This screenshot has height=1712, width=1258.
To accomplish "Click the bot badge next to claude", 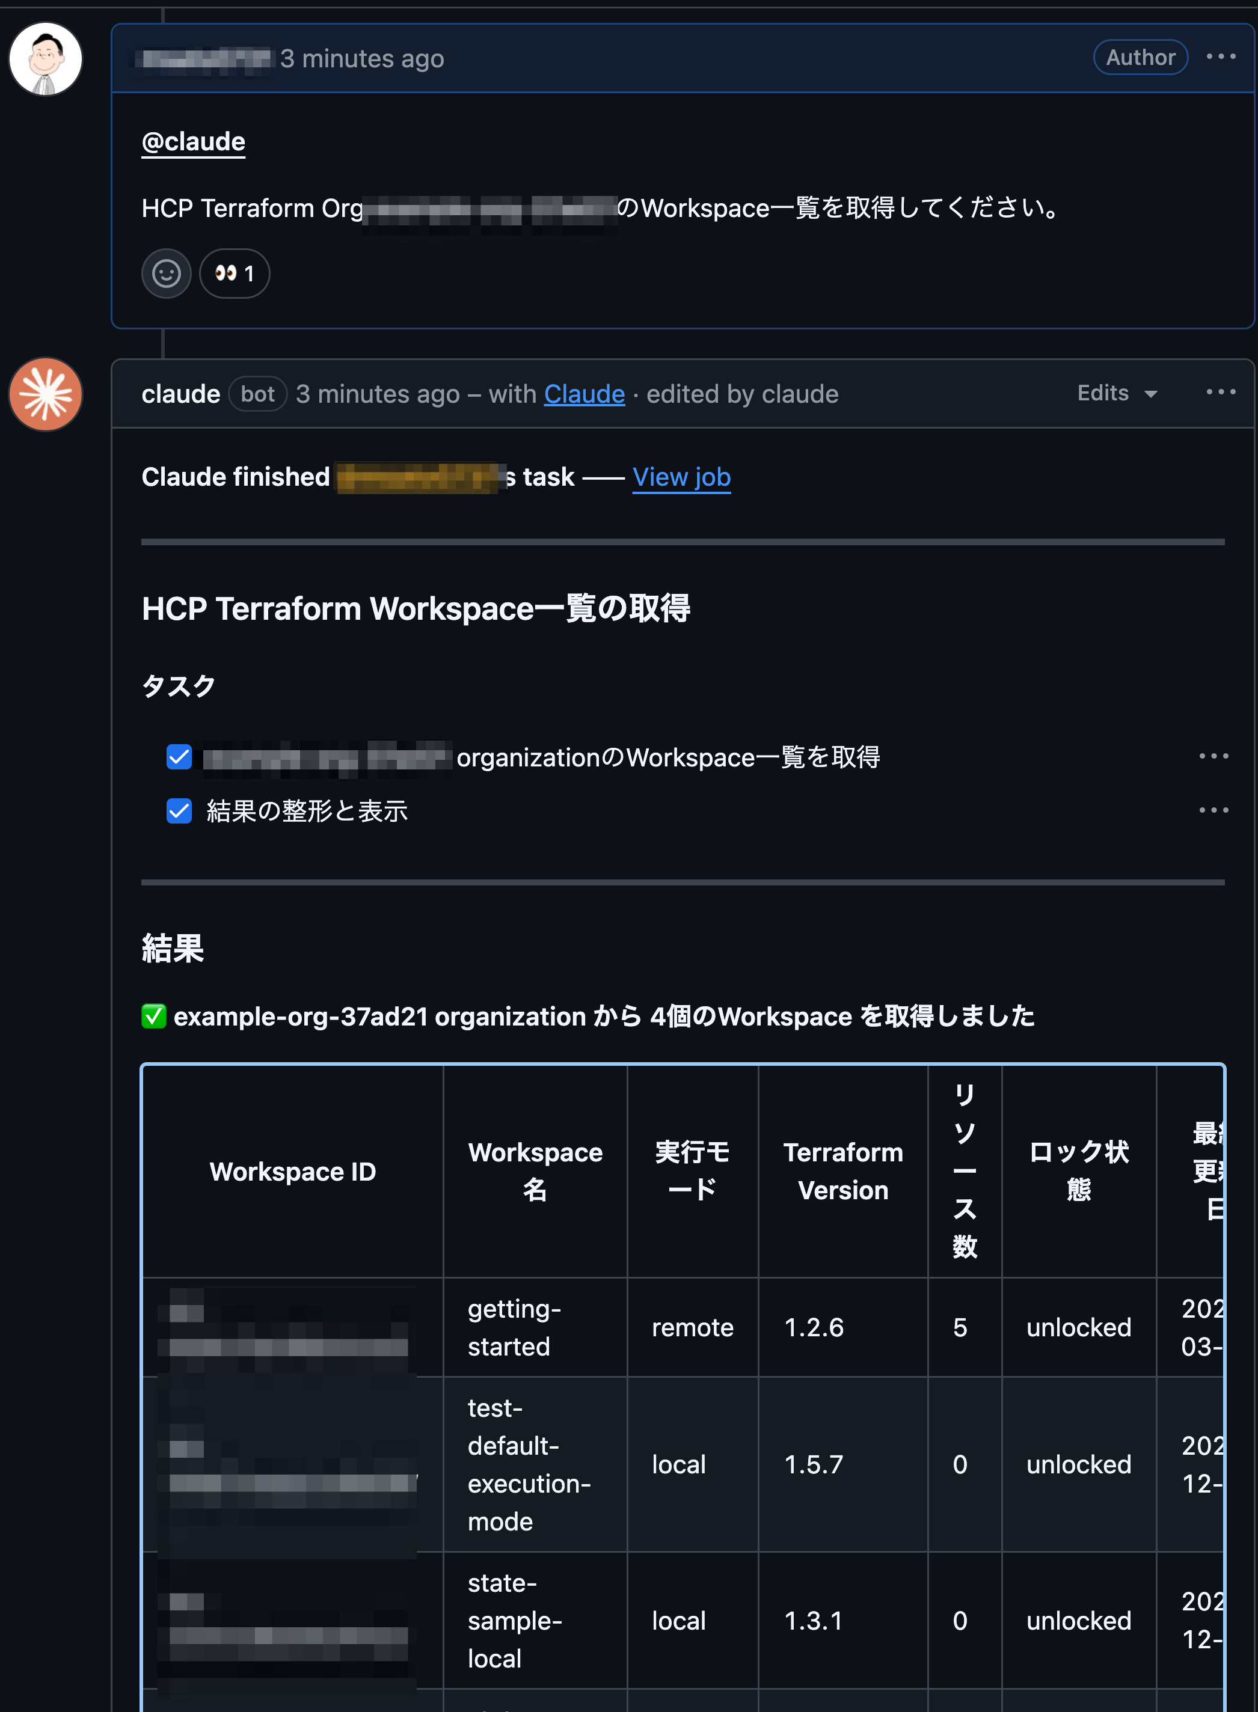I will tap(257, 394).
